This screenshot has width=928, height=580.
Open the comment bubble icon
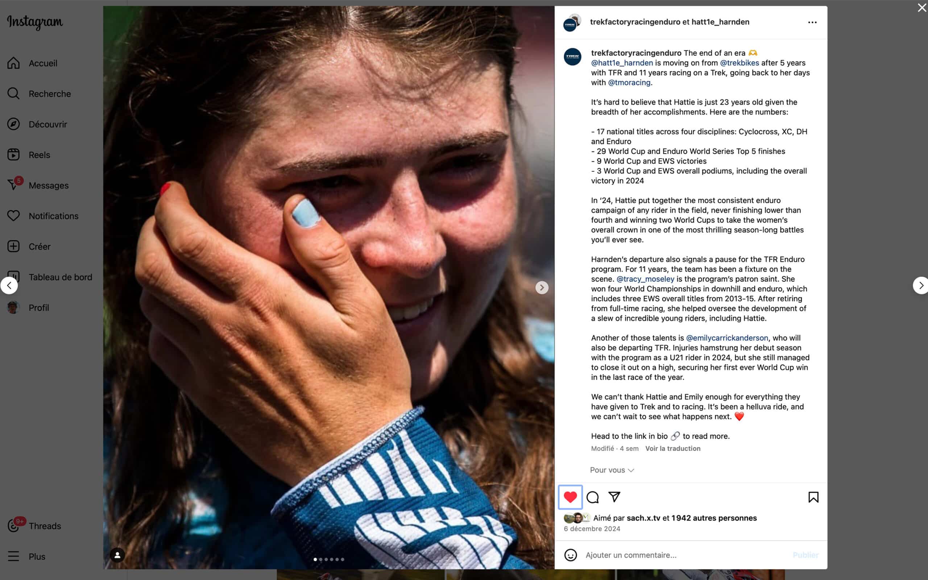tap(592, 497)
